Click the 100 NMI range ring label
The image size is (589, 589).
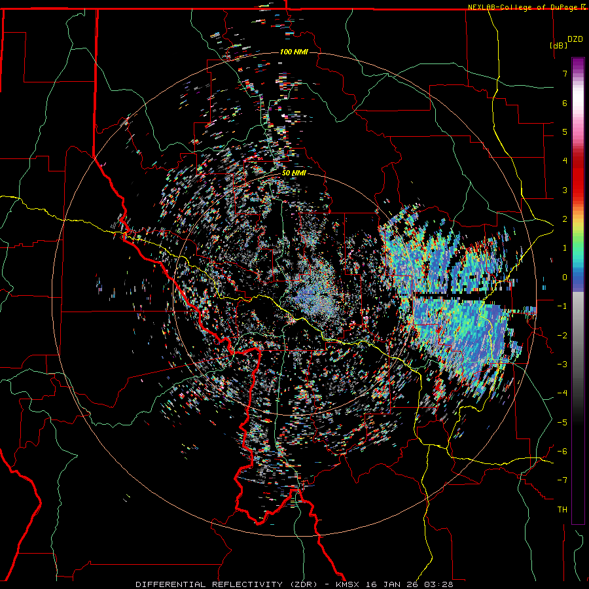tap(294, 52)
